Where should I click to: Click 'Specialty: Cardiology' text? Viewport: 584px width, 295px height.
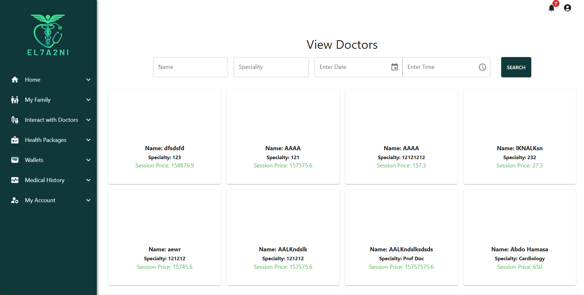coord(520,259)
